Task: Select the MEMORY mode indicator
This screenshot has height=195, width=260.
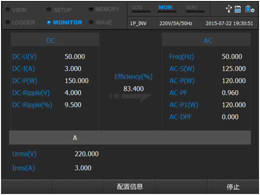Action: coord(104,9)
